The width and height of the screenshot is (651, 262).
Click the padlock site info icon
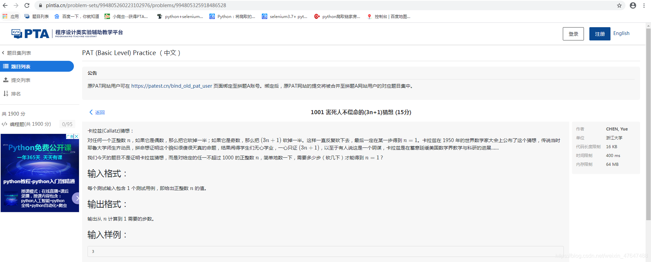41,5
